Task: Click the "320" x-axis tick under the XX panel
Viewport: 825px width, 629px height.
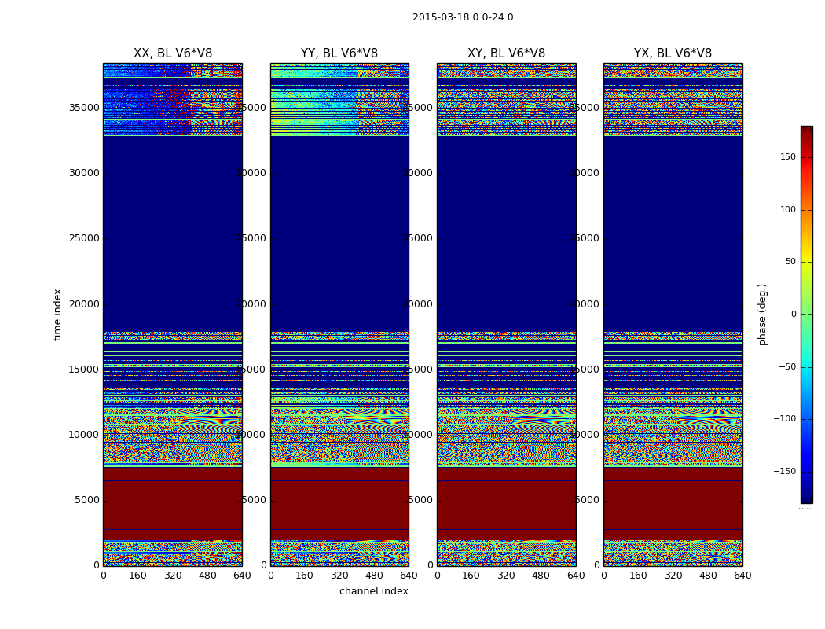Action: pyautogui.click(x=173, y=576)
